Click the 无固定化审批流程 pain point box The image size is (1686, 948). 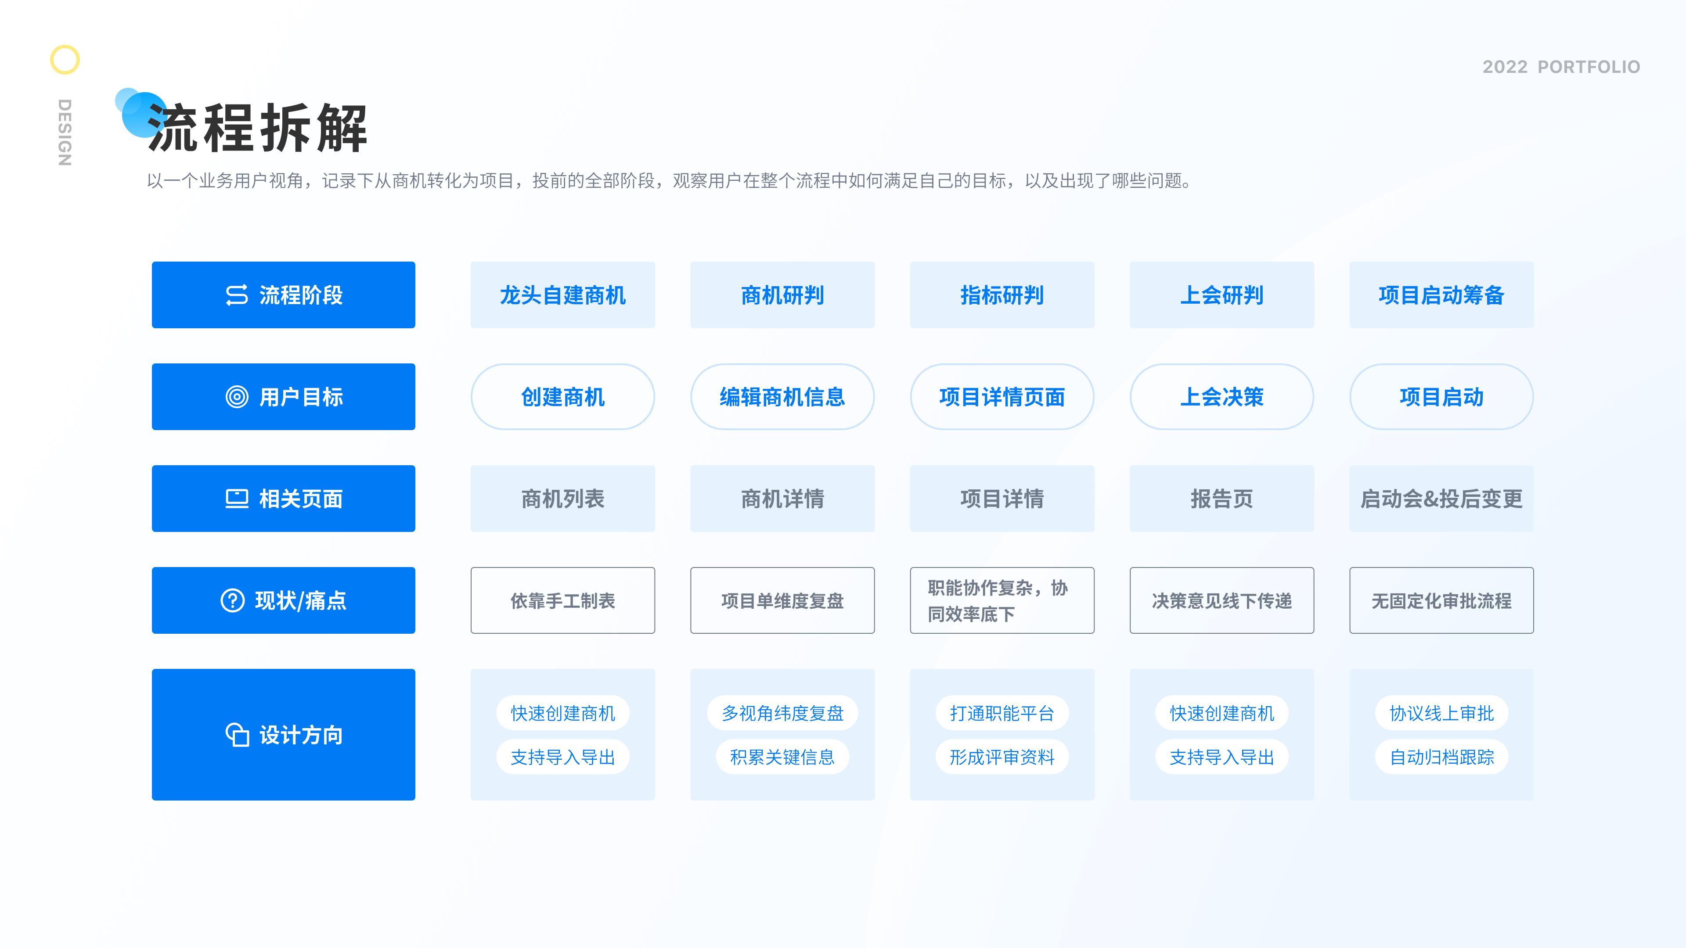[x=1441, y=600]
